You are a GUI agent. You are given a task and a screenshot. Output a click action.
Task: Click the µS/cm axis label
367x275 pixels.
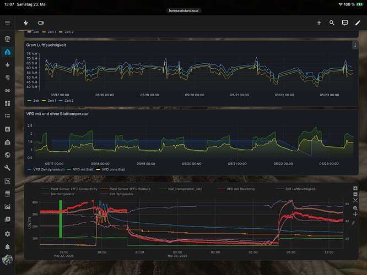(x=29, y=223)
